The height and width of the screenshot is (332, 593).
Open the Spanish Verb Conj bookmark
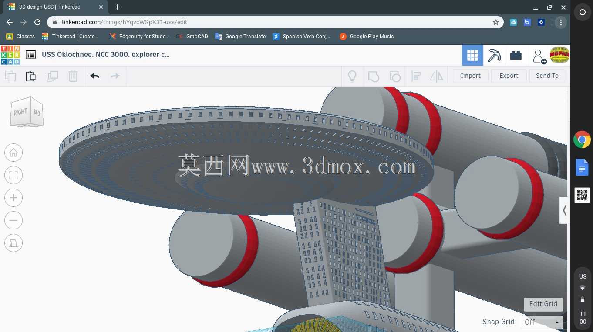[301, 37]
